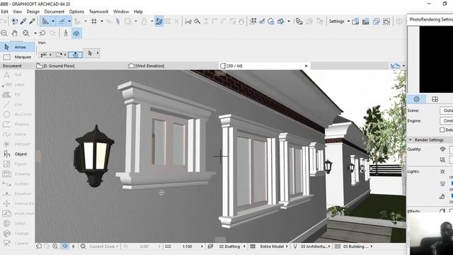Open the Options menu

[x=76, y=11]
